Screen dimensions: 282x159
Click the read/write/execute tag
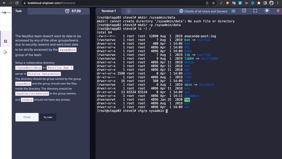(32, 94)
